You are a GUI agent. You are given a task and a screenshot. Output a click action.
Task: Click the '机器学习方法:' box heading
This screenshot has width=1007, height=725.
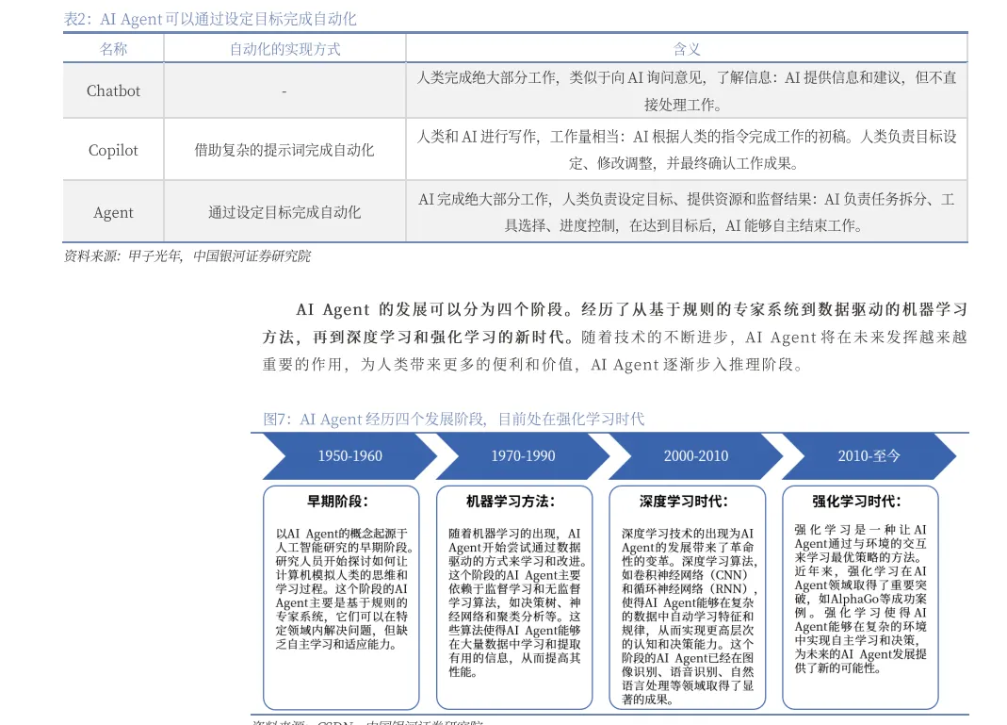(x=511, y=502)
